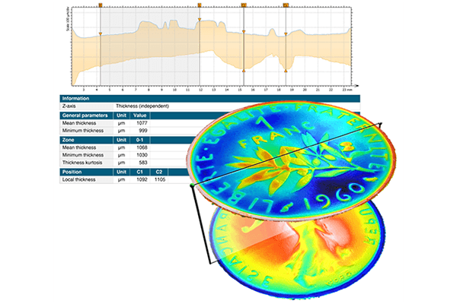Click the 1 FRANC top coin surface view
Screen dimensions: 457x304
click(292, 160)
